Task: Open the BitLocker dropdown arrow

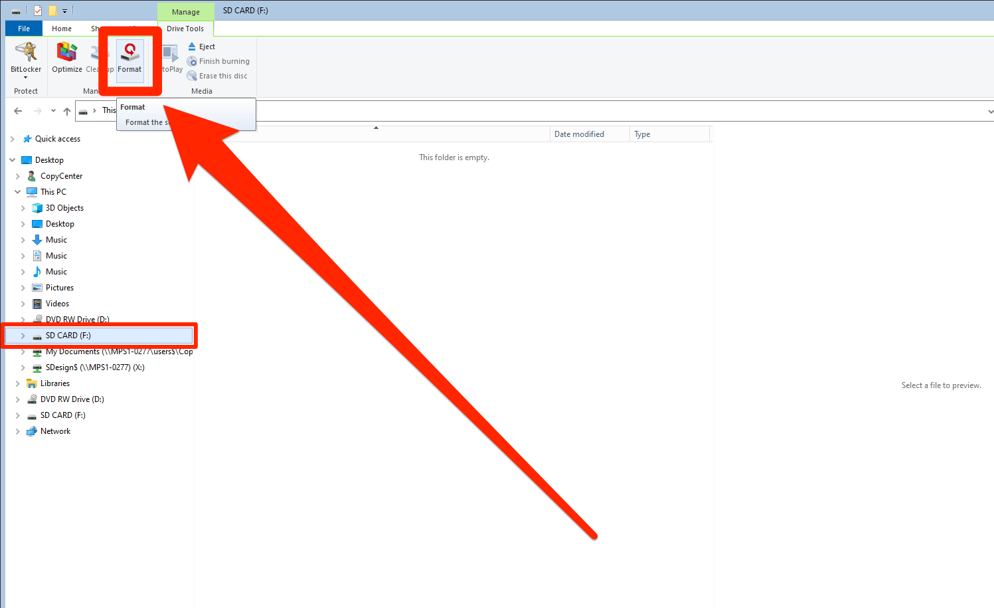Action: (x=26, y=78)
